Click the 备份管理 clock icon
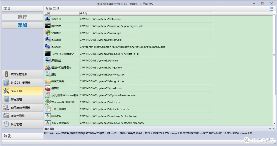Screen dimensions: 277x146 (6, 124)
